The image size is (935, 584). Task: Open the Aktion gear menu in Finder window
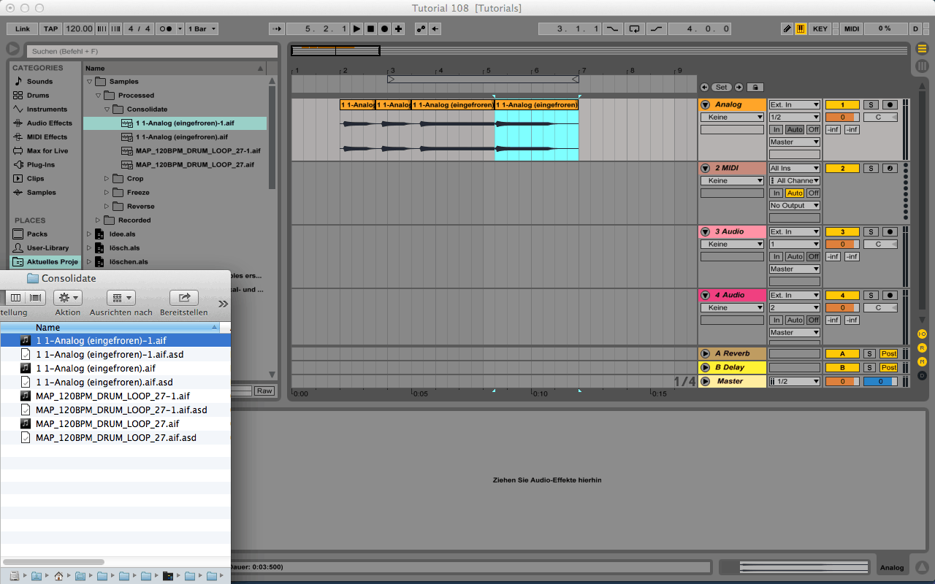coord(67,297)
